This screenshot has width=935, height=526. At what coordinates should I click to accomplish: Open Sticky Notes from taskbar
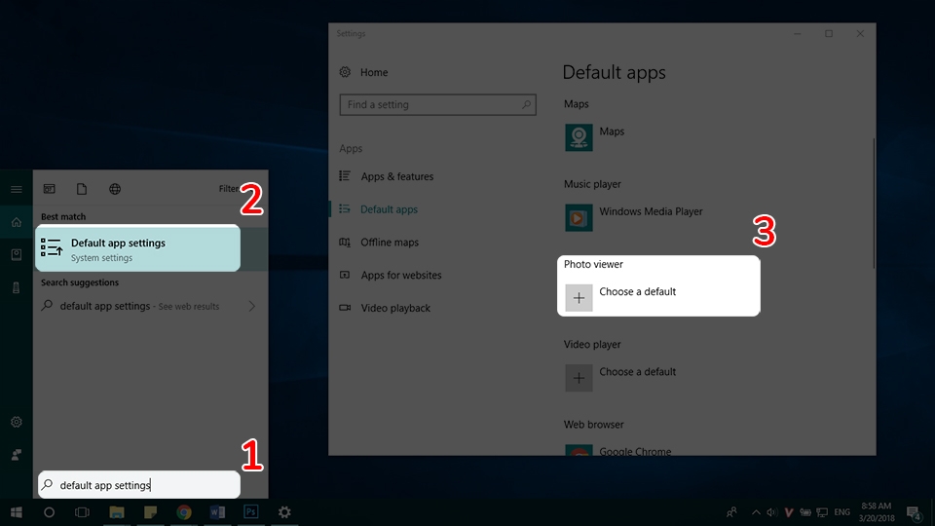click(150, 512)
